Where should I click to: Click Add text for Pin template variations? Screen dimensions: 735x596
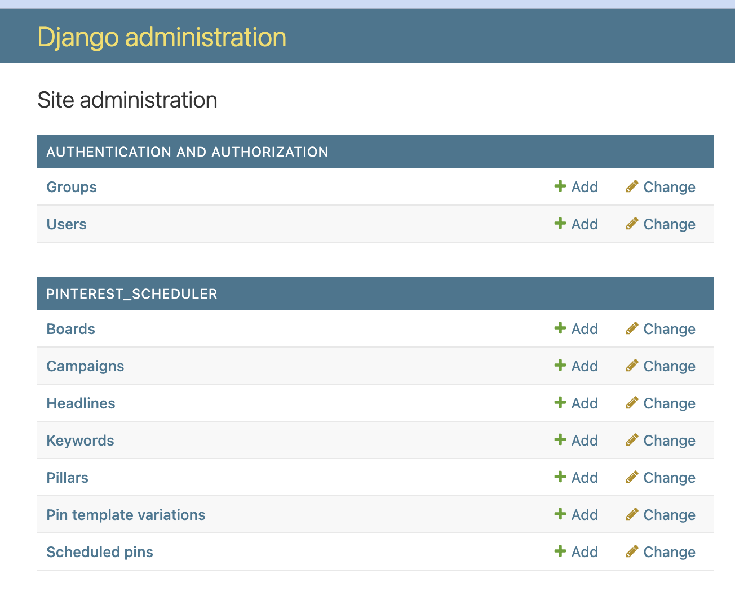pos(585,515)
